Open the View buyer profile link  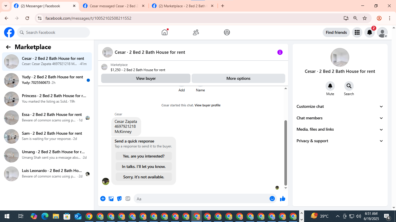(x=208, y=105)
